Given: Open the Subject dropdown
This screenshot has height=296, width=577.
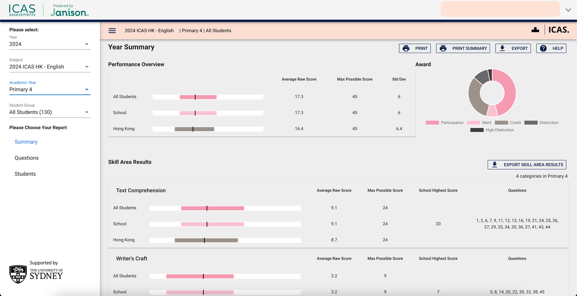Looking at the screenshot, I should [50, 67].
